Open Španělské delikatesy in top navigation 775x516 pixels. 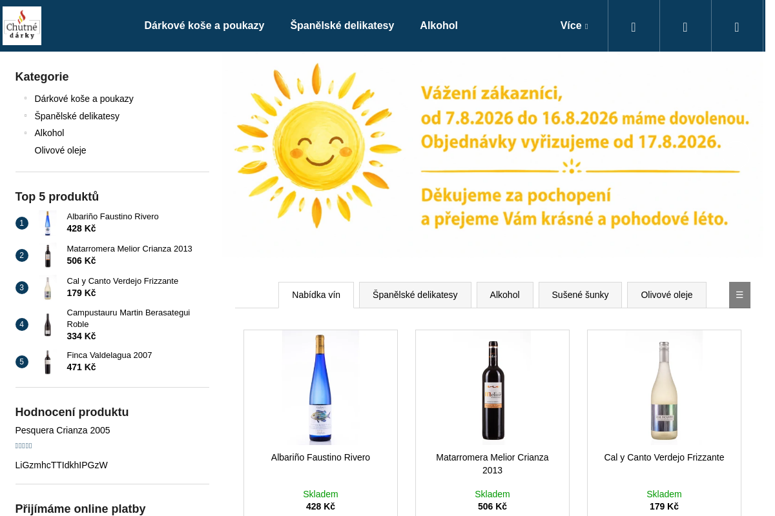tap(342, 26)
